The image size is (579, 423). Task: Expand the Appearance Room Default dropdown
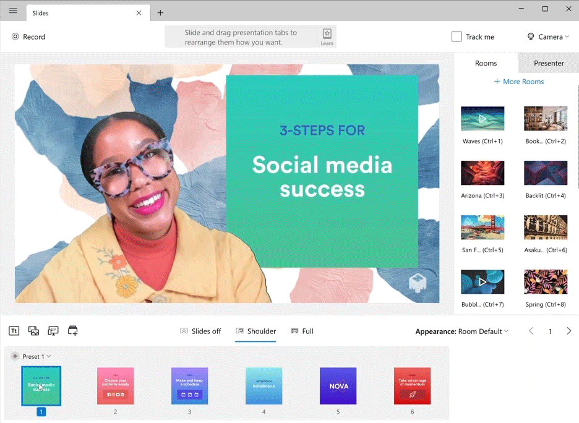(x=462, y=331)
